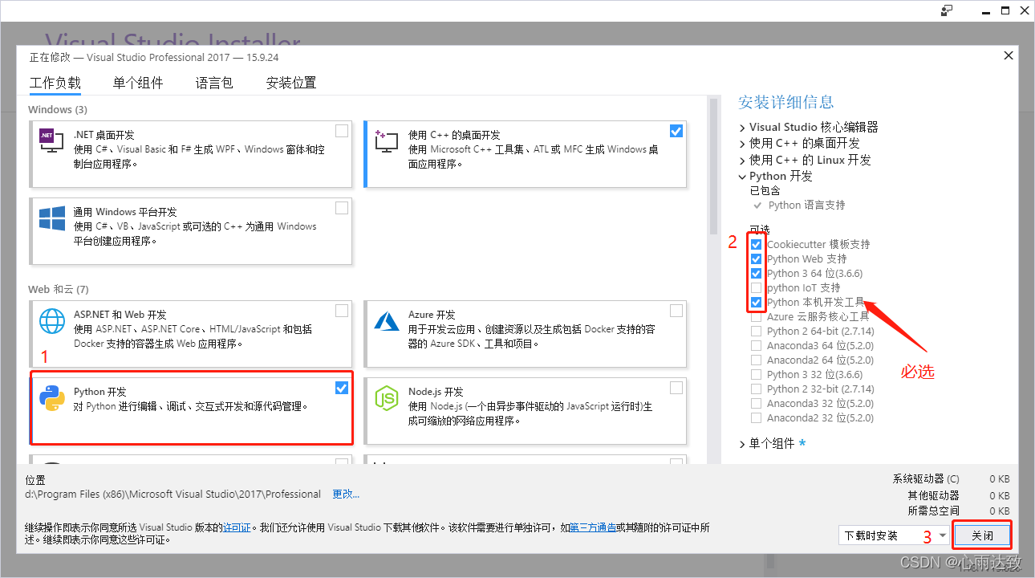1035x578 pixels.
Task: Switch to the 安装位置 tab
Action: pyautogui.click(x=291, y=83)
